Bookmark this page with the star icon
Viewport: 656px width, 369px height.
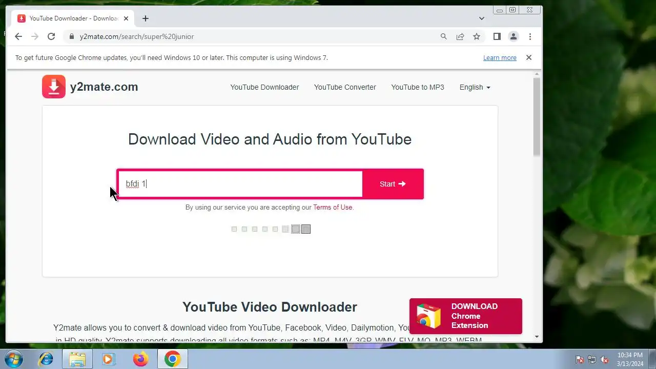[477, 36]
